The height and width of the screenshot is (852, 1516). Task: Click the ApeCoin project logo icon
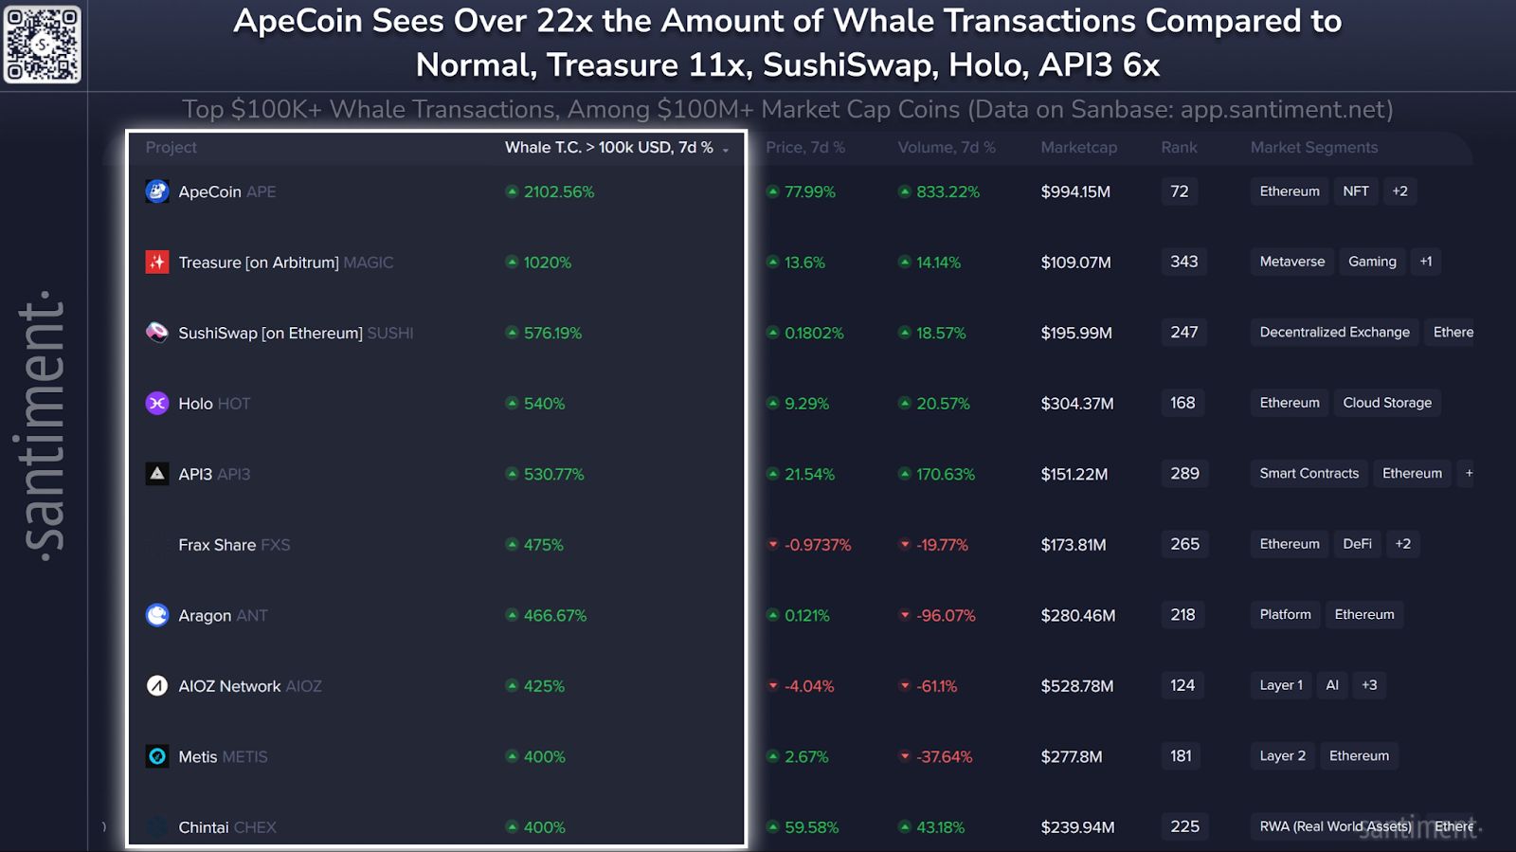(x=157, y=191)
